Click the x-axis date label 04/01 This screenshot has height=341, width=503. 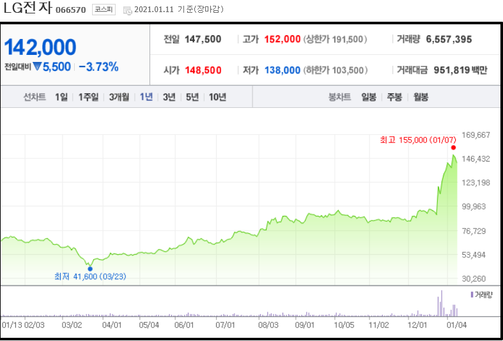(x=112, y=325)
